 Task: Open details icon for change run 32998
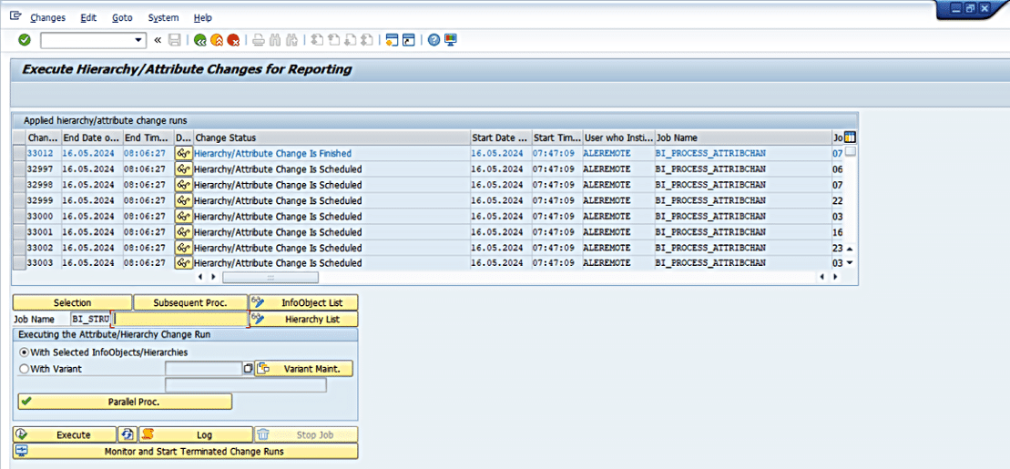pyautogui.click(x=184, y=185)
